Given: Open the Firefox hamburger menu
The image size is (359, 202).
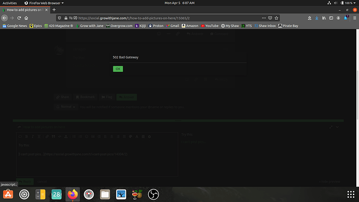Looking at the screenshot, I should click(x=355, y=18).
